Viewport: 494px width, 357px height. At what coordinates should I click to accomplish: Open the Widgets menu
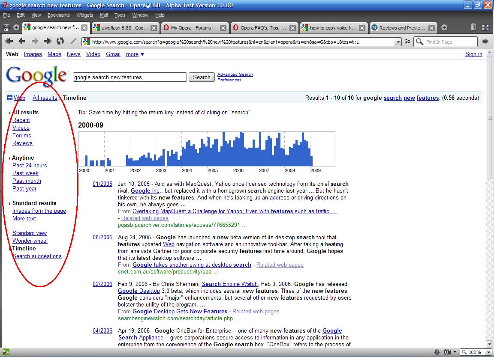click(x=85, y=15)
